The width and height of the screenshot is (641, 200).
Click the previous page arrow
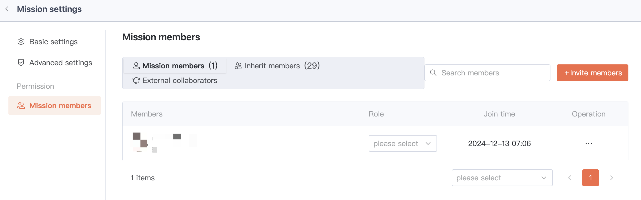click(570, 178)
